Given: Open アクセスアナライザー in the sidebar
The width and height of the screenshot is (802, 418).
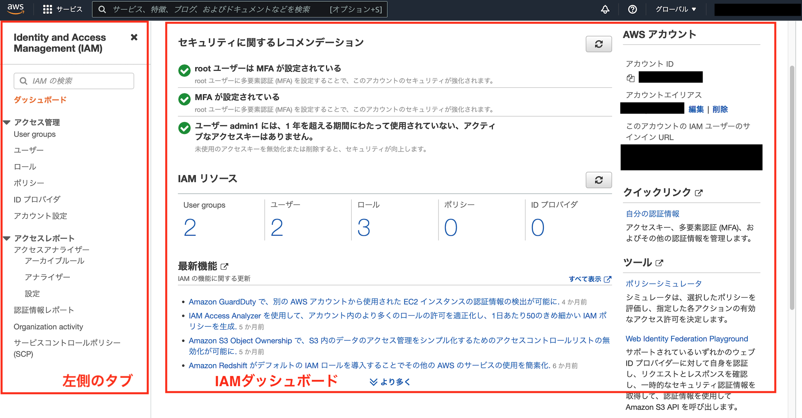Looking at the screenshot, I should 51,250.
